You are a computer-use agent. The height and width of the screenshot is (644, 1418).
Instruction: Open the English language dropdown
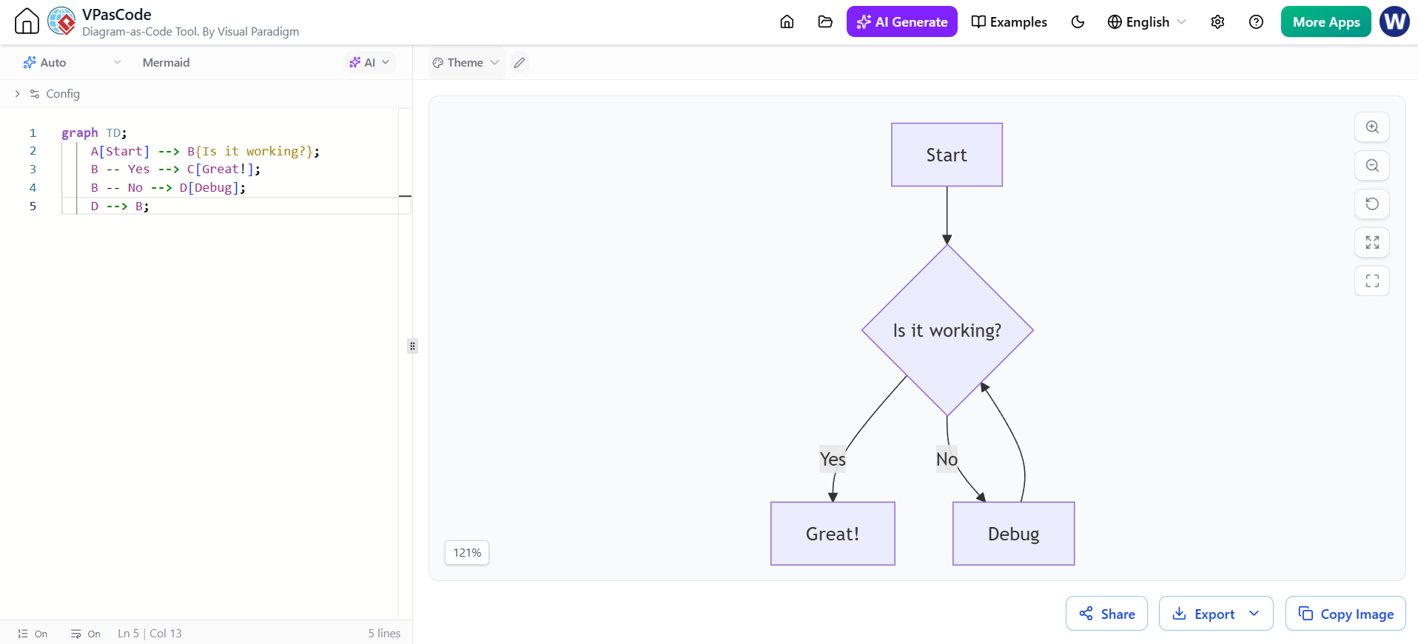pos(1146,21)
